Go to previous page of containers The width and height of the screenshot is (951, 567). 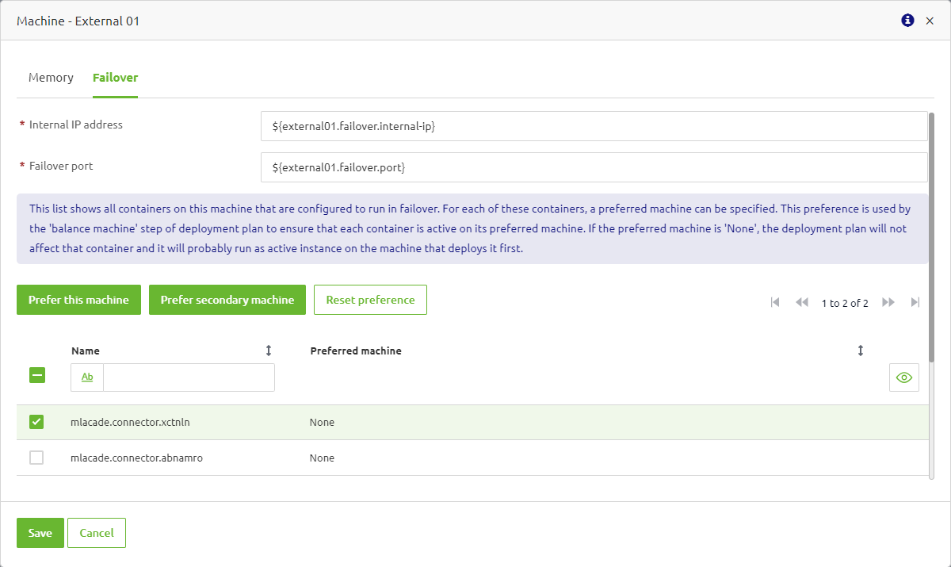coord(801,302)
